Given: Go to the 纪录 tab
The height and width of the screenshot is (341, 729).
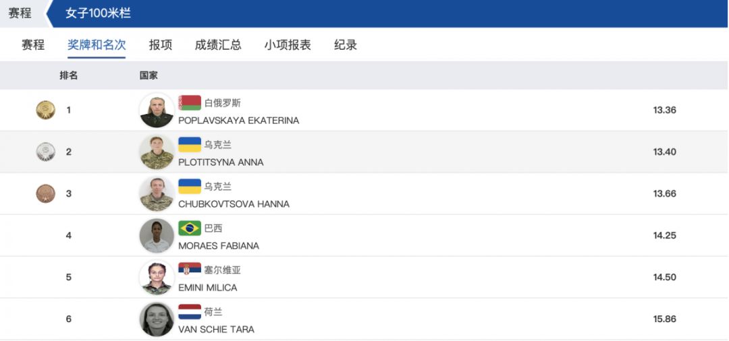Looking at the screenshot, I should 346,45.
